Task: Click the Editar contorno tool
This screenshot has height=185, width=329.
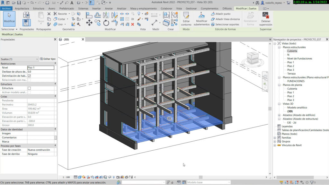Action: click(186, 18)
